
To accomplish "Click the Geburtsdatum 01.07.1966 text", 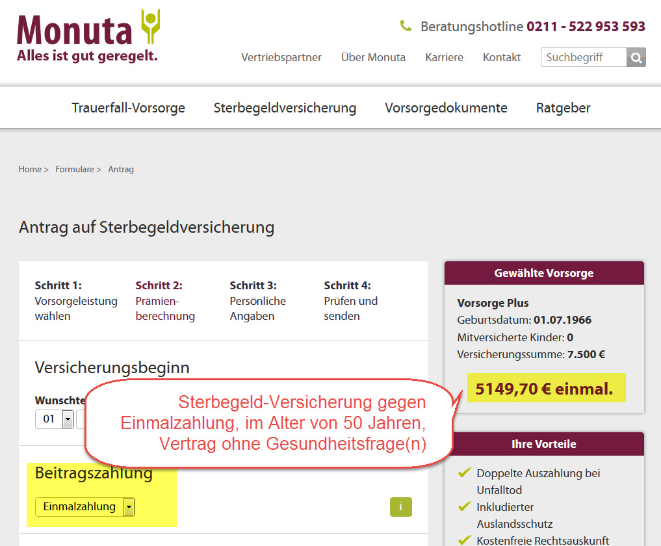I will 524,320.
